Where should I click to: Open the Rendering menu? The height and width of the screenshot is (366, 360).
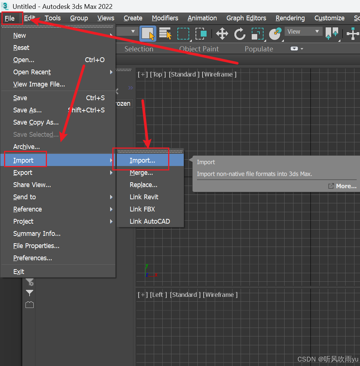tap(290, 18)
